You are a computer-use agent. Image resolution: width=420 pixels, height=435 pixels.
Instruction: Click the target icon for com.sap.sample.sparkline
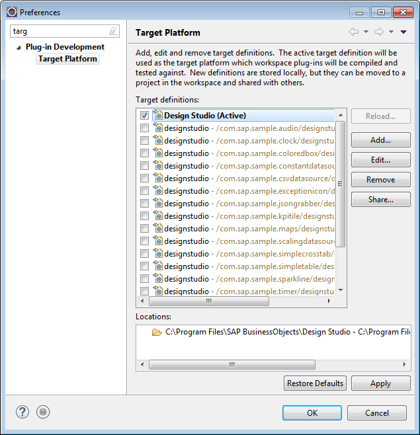157,278
